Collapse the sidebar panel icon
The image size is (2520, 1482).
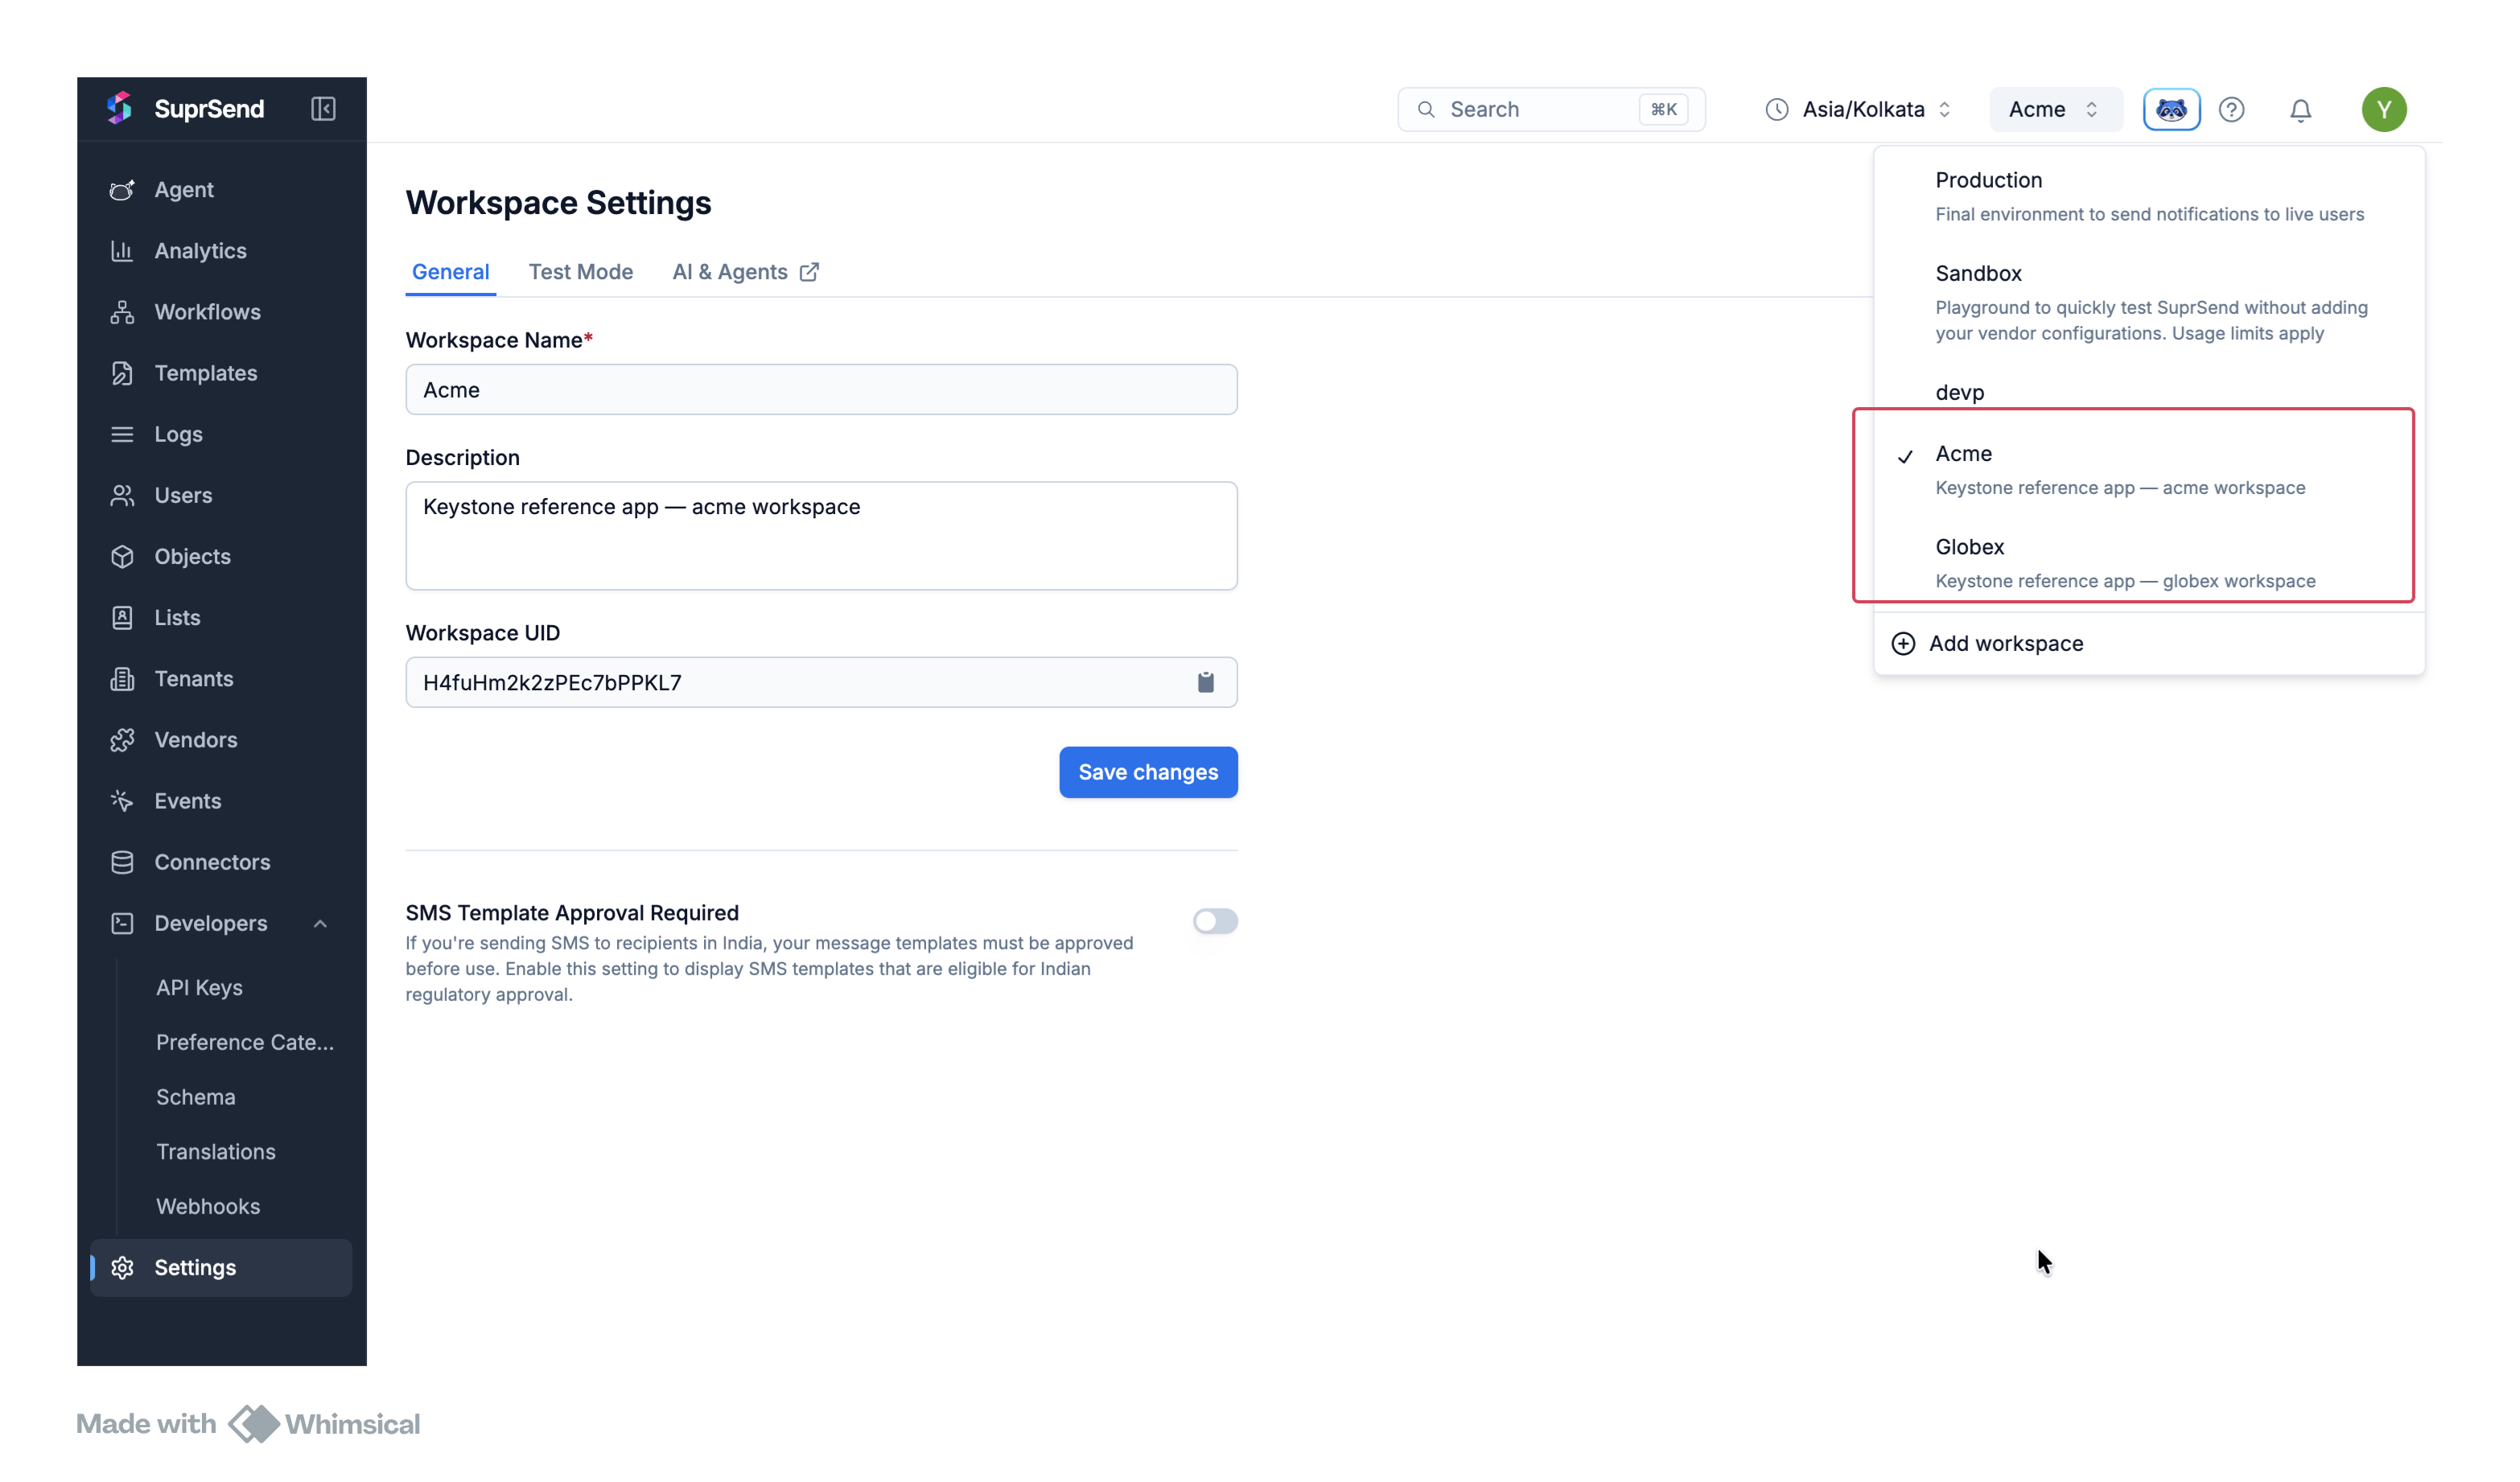(323, 108)
